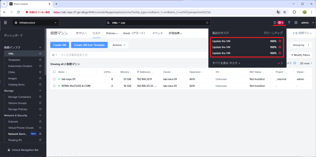The image size is (316, 157).
Task: Switch to the サマリー tab
Action: point(81,33)
